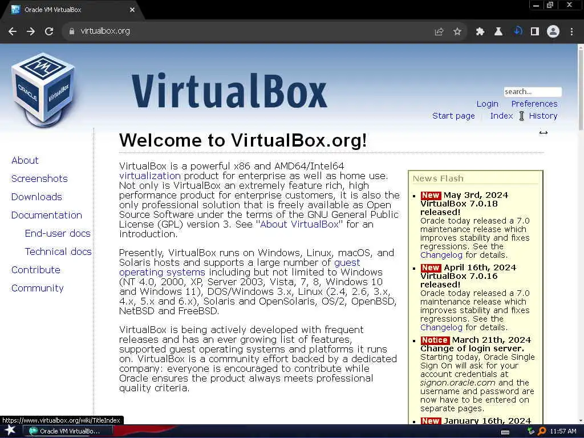Open the Login link

click(487, 104)
